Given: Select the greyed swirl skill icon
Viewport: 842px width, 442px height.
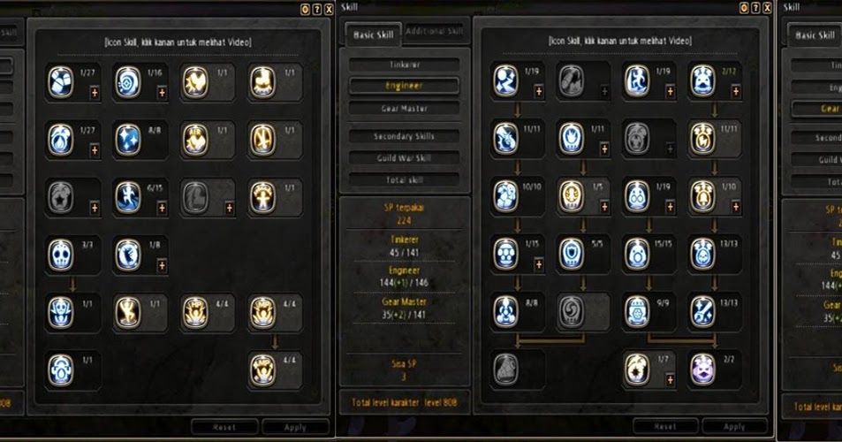Looking at the screenshot, I should click(572, 311).
